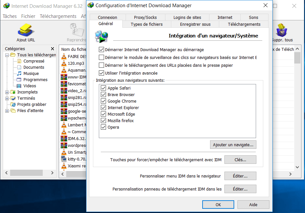Uncheck Apple Safari integration
Image resolution: width=305 pixels, height=213 pixels.
coord(103,88)
